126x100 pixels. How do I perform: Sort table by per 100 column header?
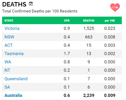110,21
